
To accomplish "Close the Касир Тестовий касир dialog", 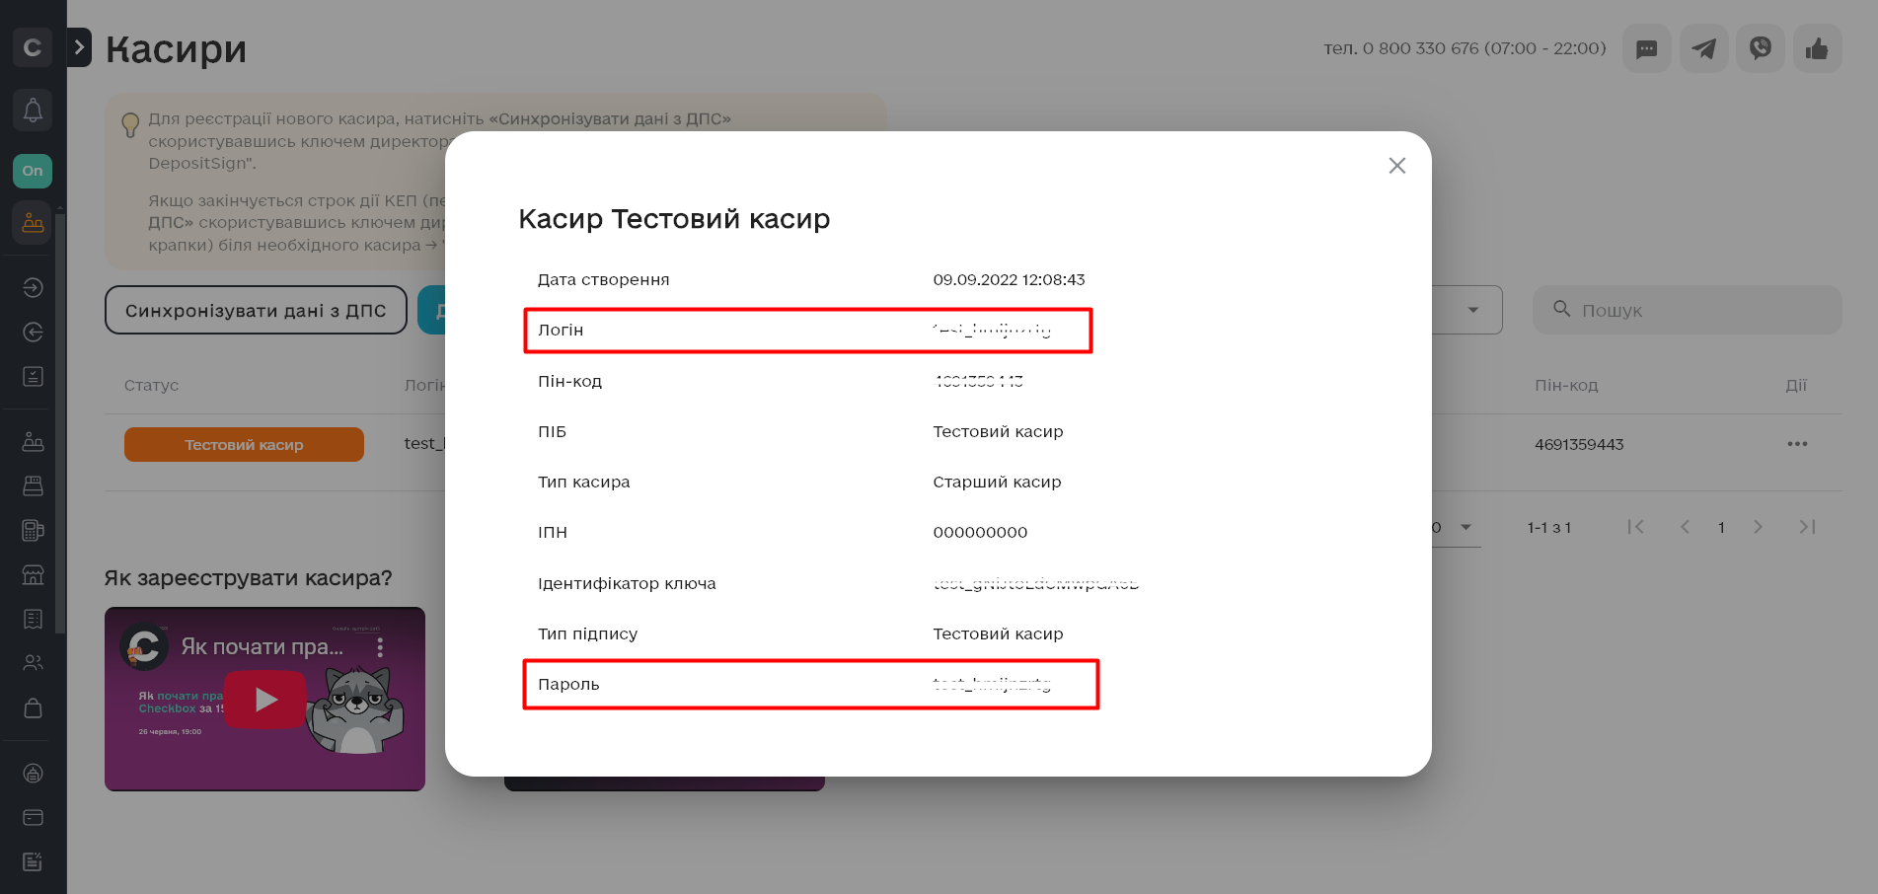I will point(1396,166).
